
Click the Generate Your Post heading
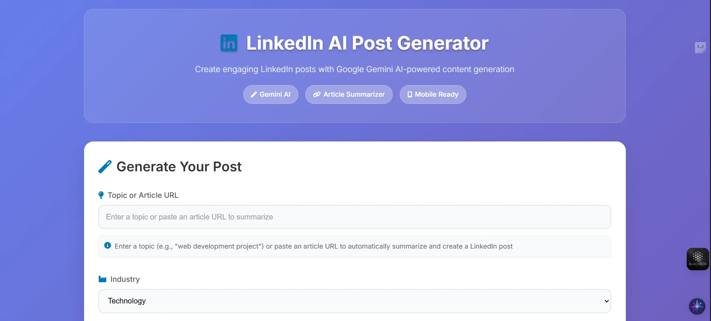[x=179, y=166]
